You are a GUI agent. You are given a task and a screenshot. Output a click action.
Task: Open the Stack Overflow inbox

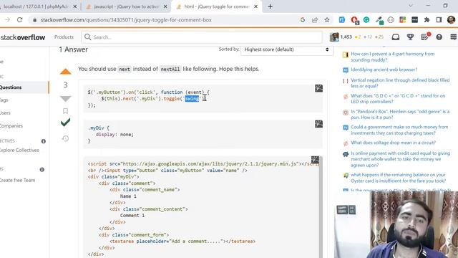396,37
